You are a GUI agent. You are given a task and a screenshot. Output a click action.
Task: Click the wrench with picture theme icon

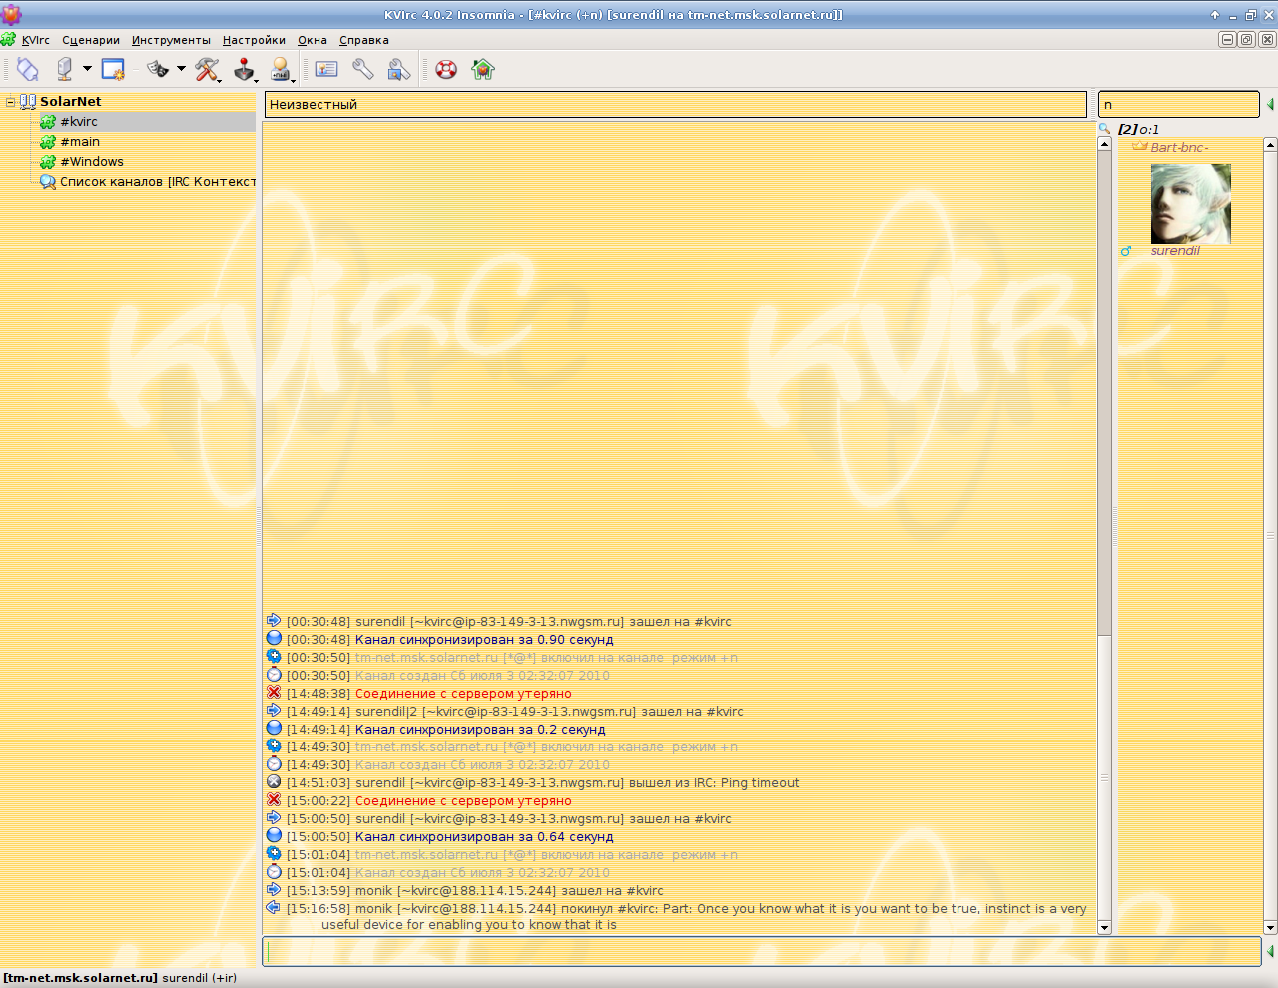coord(399,69)
